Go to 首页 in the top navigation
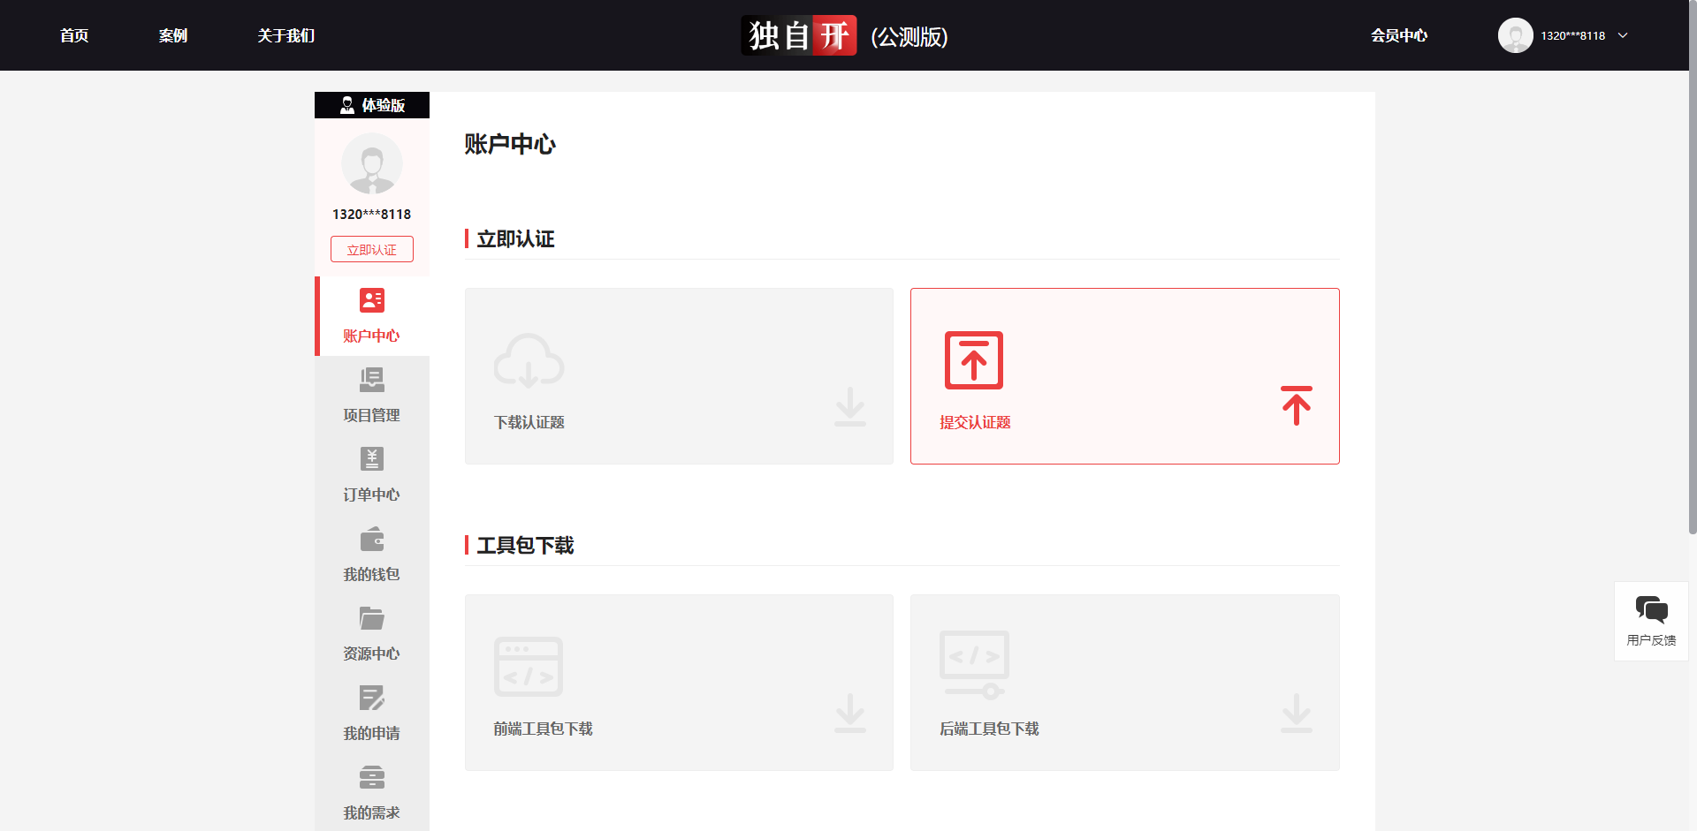This screenshot has width=1697, height=831. (74, 35)
